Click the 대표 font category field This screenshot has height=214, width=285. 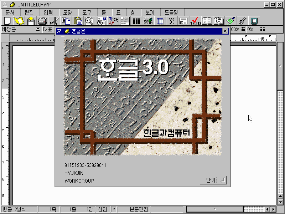(48, 29)
